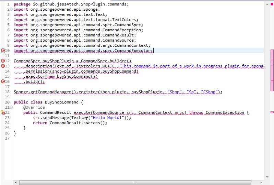Click the horizontal scrollbar right arrow

click(261, 183)
